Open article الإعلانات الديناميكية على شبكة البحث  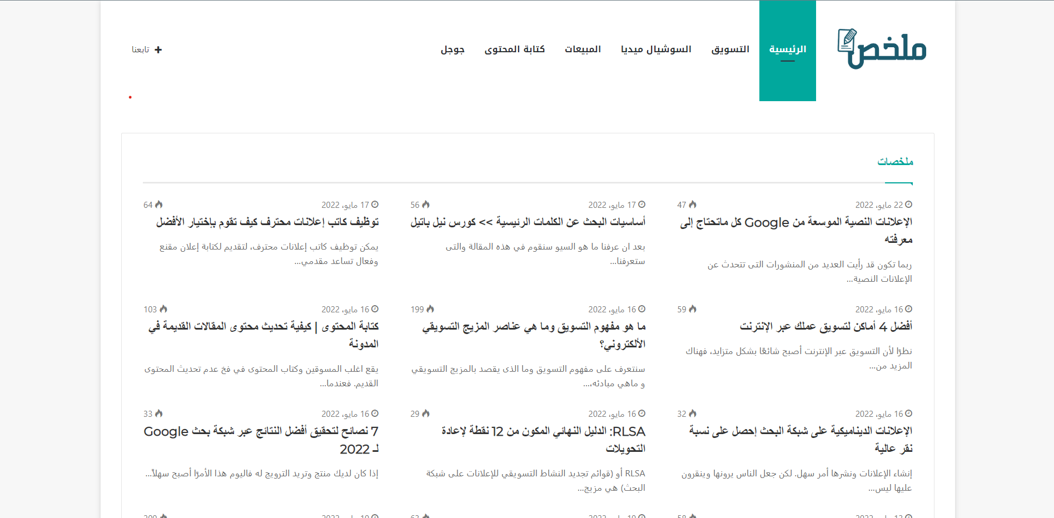point(801,440)
